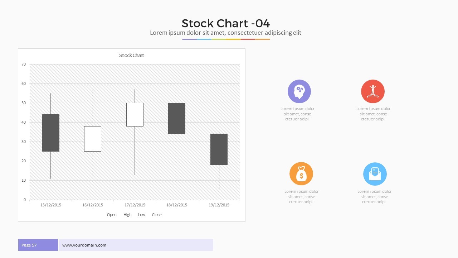Screen dimensions: 458x258
Task: Click the purple head with gears icon
Action: [x=299, y=91]
